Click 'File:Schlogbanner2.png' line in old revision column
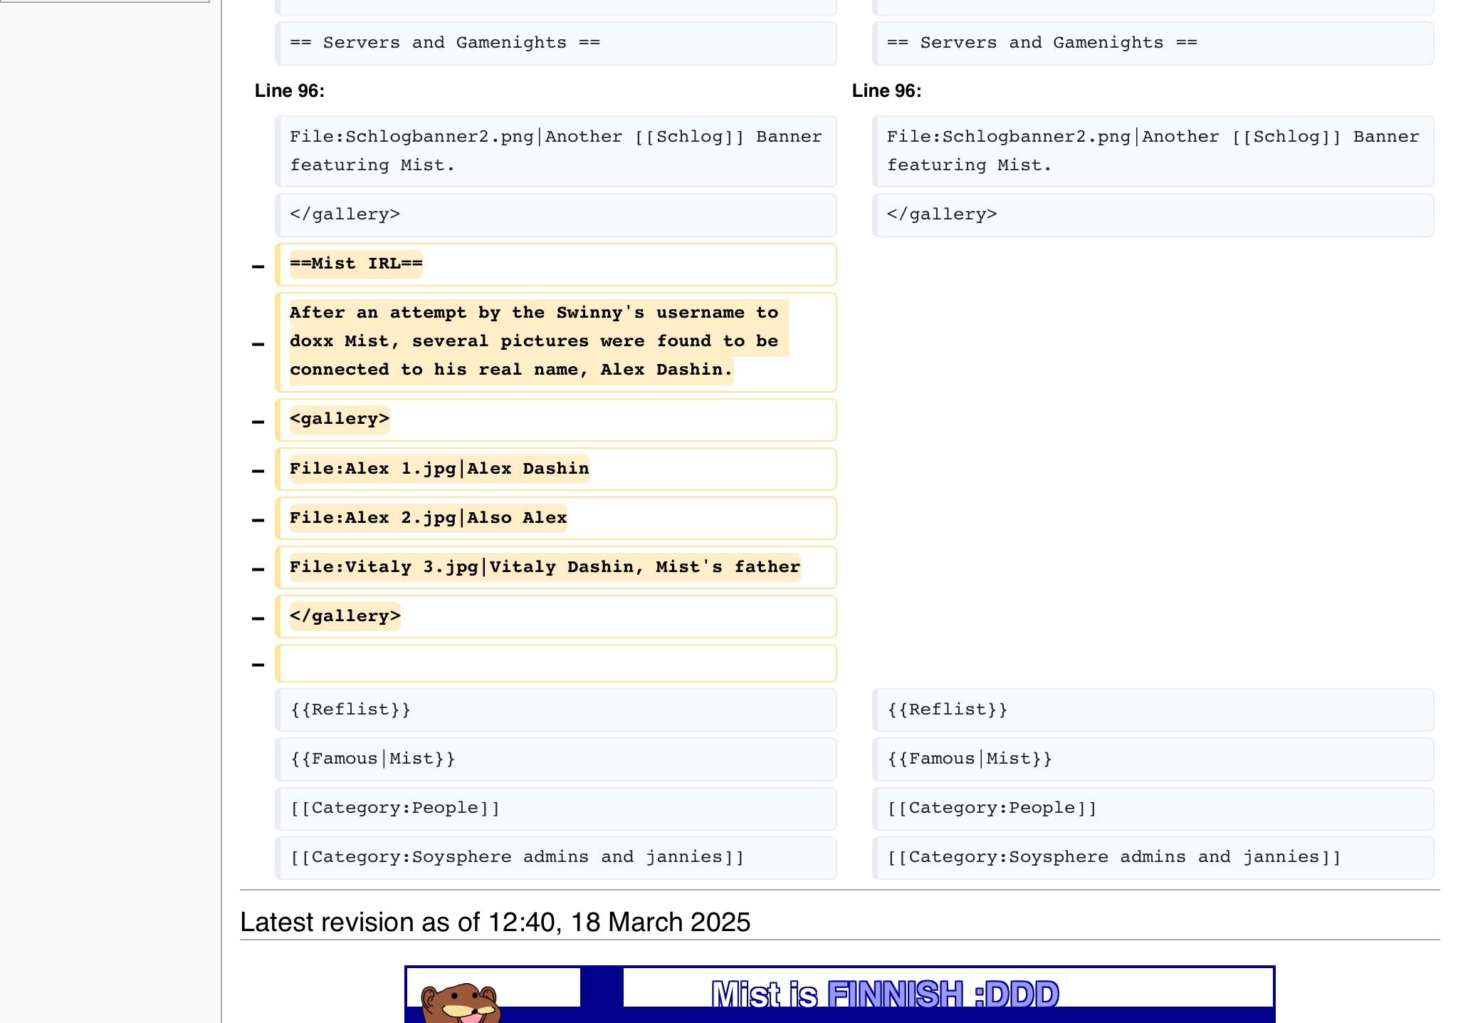This screenshot has width=1458, height=1023. (x=555, y=151)
